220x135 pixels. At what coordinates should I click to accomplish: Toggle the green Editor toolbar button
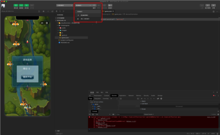pyautogui.click(x=21, y=6)
